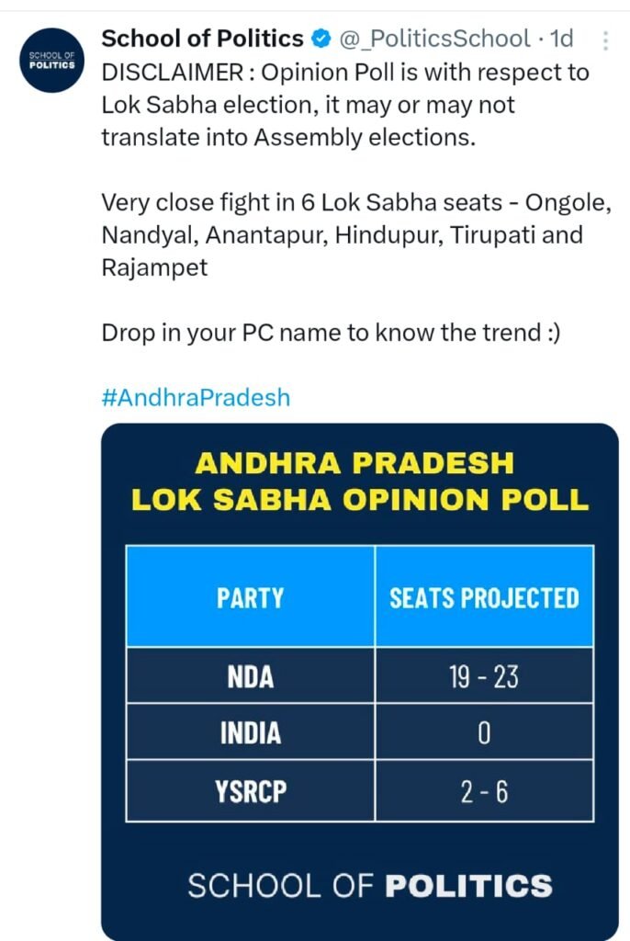Open the opinion poll image title area
Viewport: 630px width, 941px height.
pyautogui.click(x=359, y=482)
